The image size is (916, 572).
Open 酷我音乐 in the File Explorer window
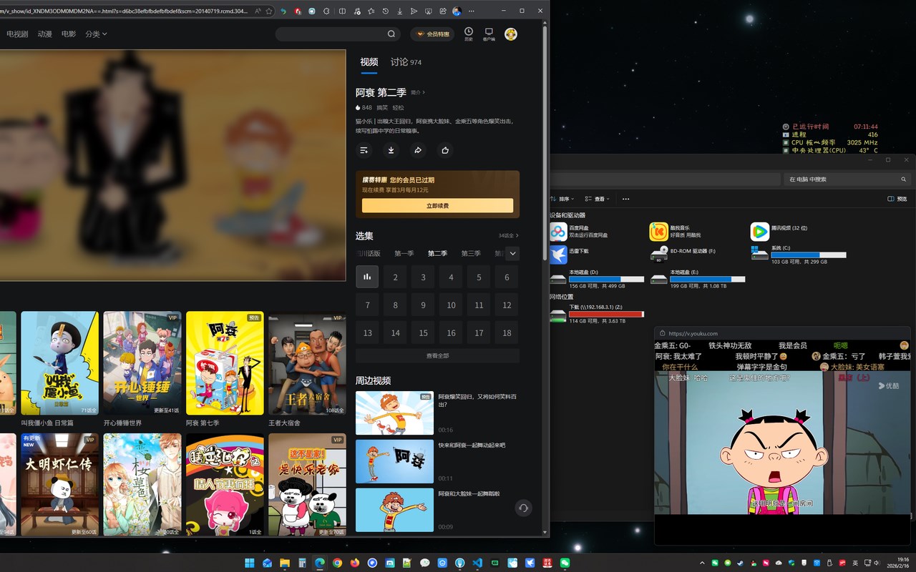pyautogui.click(x=677, y=232)
